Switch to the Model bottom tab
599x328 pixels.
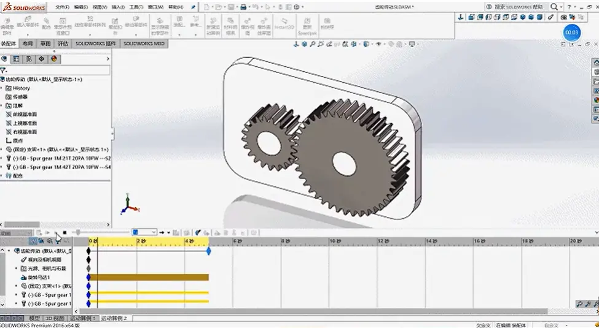pos(34,318)
